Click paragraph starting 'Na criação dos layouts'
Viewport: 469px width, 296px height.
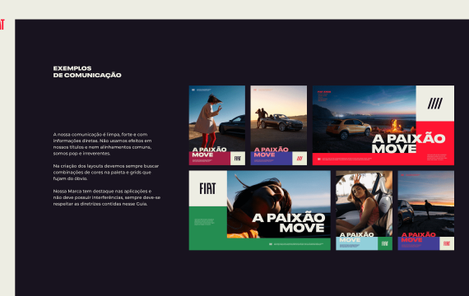click(x=106, y=172)
